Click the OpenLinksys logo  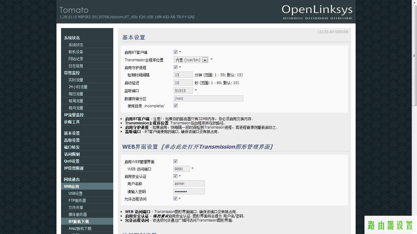pos(317,12)
